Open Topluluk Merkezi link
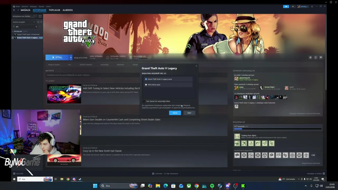This screenshot has height=190, width=338. 86,65
